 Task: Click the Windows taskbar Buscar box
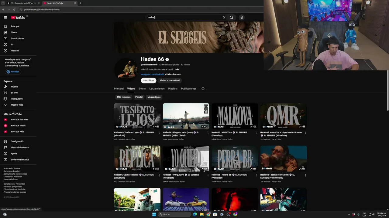[175, 214]
